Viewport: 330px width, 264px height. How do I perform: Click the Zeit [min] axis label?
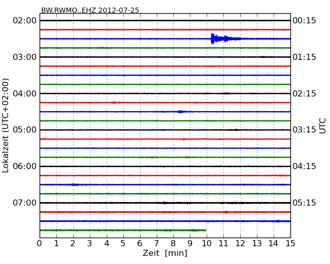coord(165,253)
